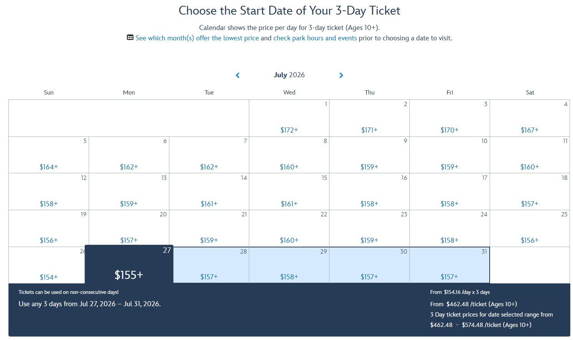
Task: Choose July 31 as start date
Action: tap(449, 265)
